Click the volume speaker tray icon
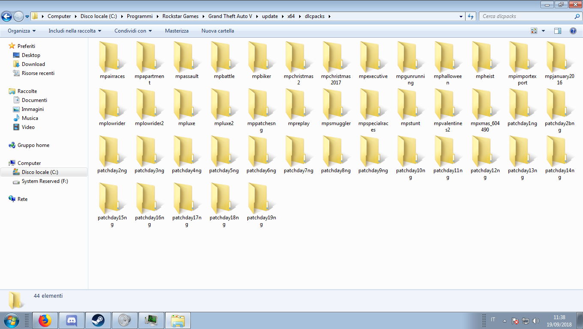The image size is (583, 329). (535, 320)
